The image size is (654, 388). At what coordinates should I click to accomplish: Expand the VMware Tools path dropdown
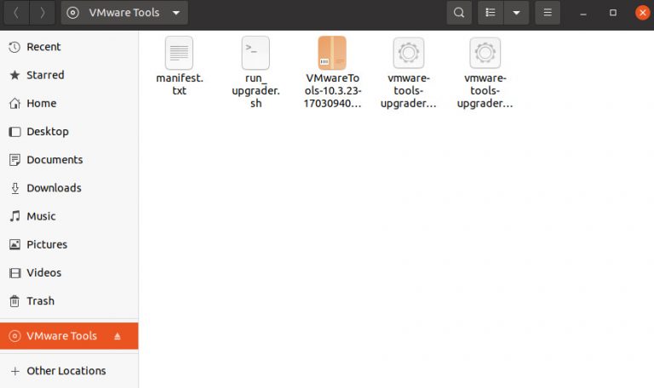click(x=175, y=13)
